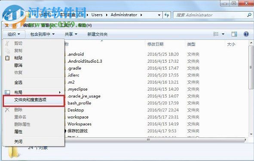Choose 粘贴 in the organize menu
Image resolution: width=254 pixels, height=161 pixels.
point(18,58)
